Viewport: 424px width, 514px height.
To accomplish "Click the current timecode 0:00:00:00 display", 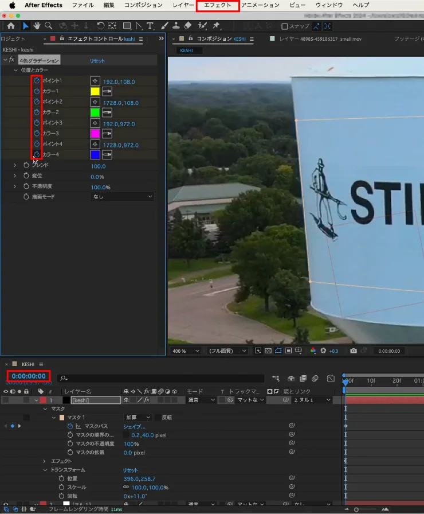I will (x=29, y=376).
